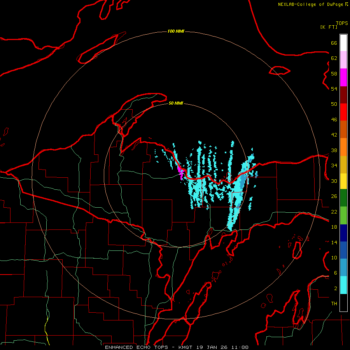Viewport: 350px width, 350px height.
Task: Select the black TH threshold swatch
Action: tap(343, 303)
